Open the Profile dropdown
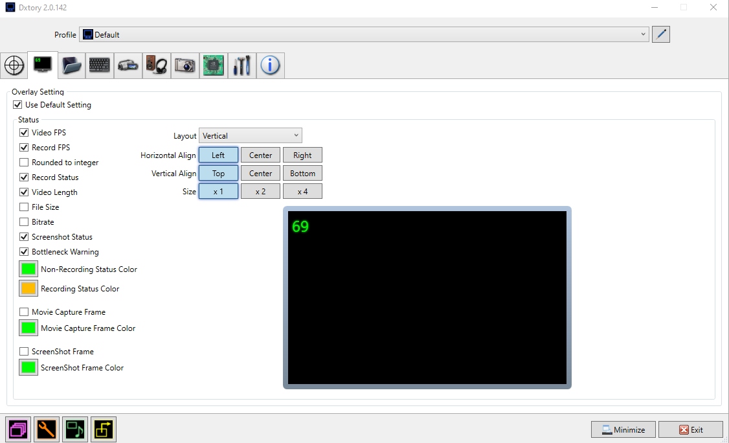This screenshot has width=729, height=443. pos(364,34)
